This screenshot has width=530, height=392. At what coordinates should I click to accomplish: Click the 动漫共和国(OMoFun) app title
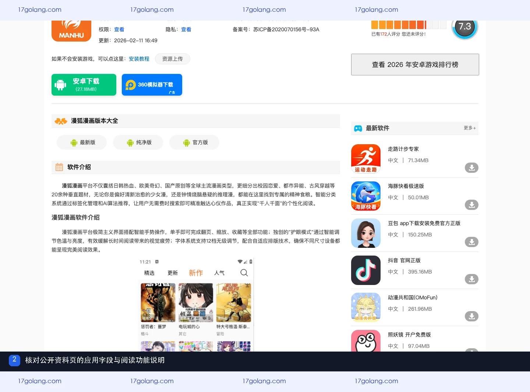tap(413, 297)
